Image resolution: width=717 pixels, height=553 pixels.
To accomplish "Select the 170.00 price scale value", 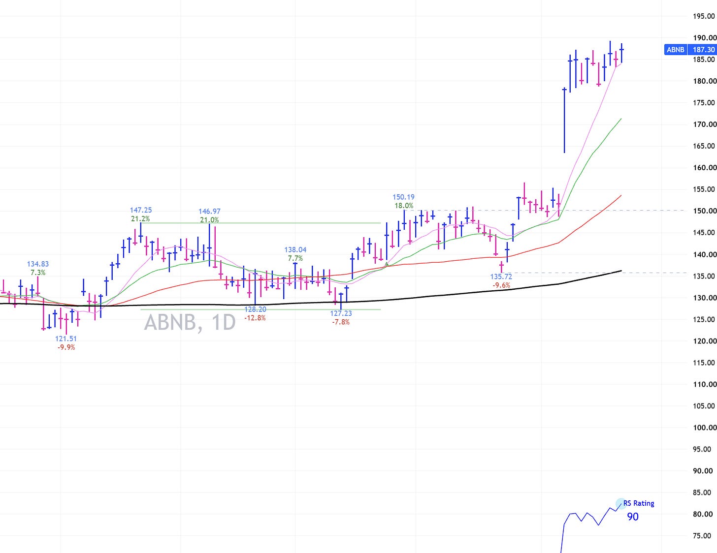I will pos(704,124).
